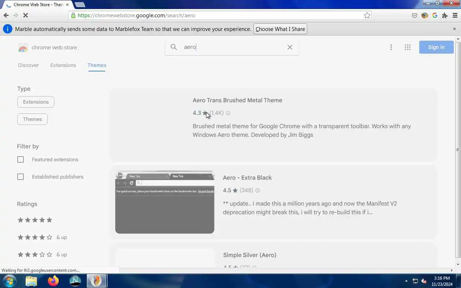This screenshot has width=461, height=288.
Task: Click the forward navigation arrow
Action: pyautogui.click(x=15, y=15)
